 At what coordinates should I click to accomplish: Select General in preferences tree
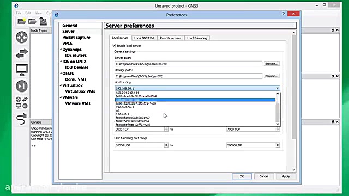point(70,26)
